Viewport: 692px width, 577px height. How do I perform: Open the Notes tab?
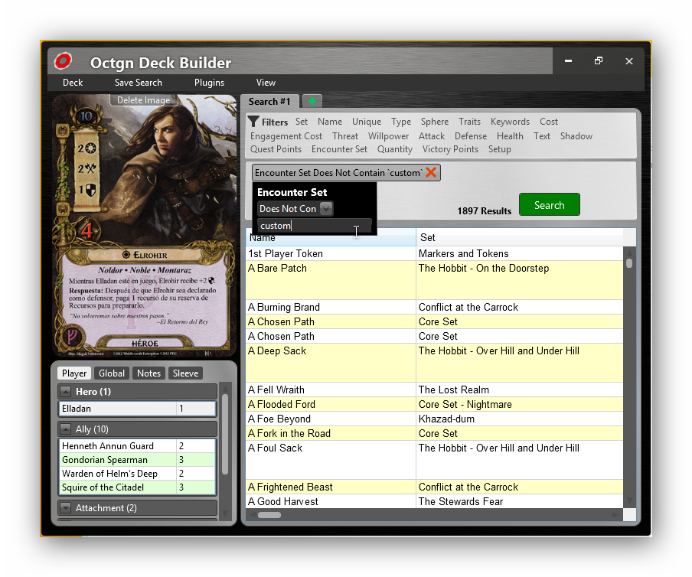(x=149, y=373)
